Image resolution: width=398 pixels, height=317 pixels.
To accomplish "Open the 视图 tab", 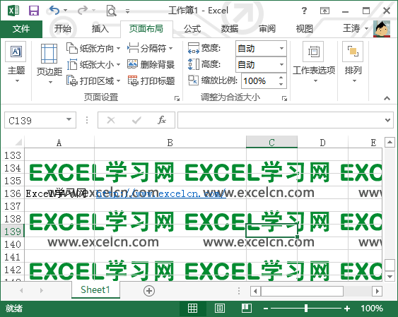I will 305,29.
